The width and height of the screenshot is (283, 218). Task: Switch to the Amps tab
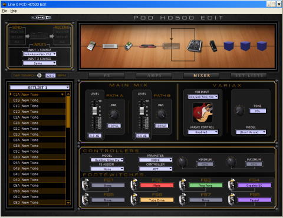(154, 75)
